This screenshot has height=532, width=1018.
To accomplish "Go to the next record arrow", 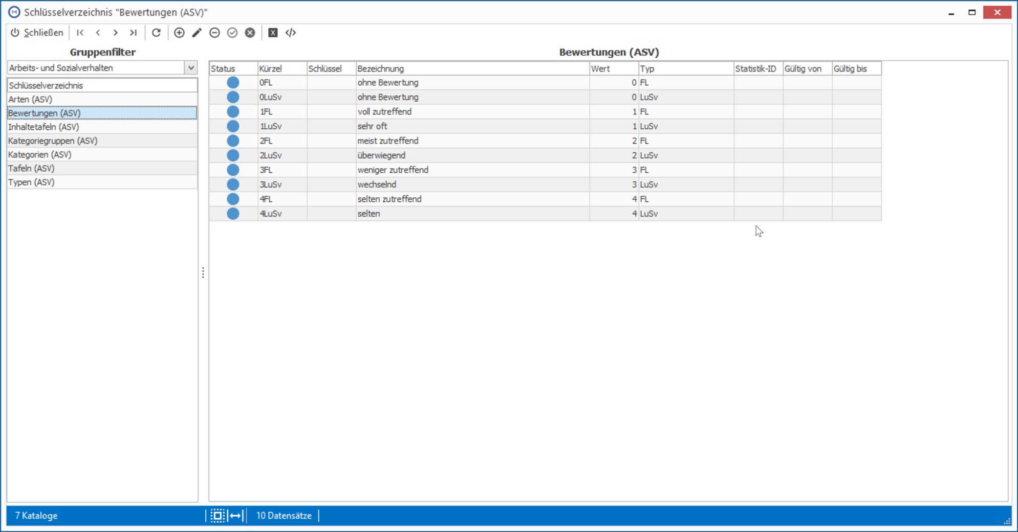I will click(x=116, y=33).
